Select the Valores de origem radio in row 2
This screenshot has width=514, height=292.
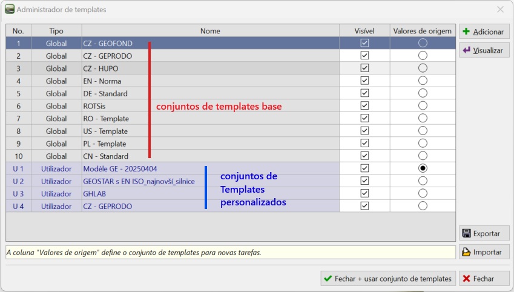pyautogui.click(x=423, y=56)
